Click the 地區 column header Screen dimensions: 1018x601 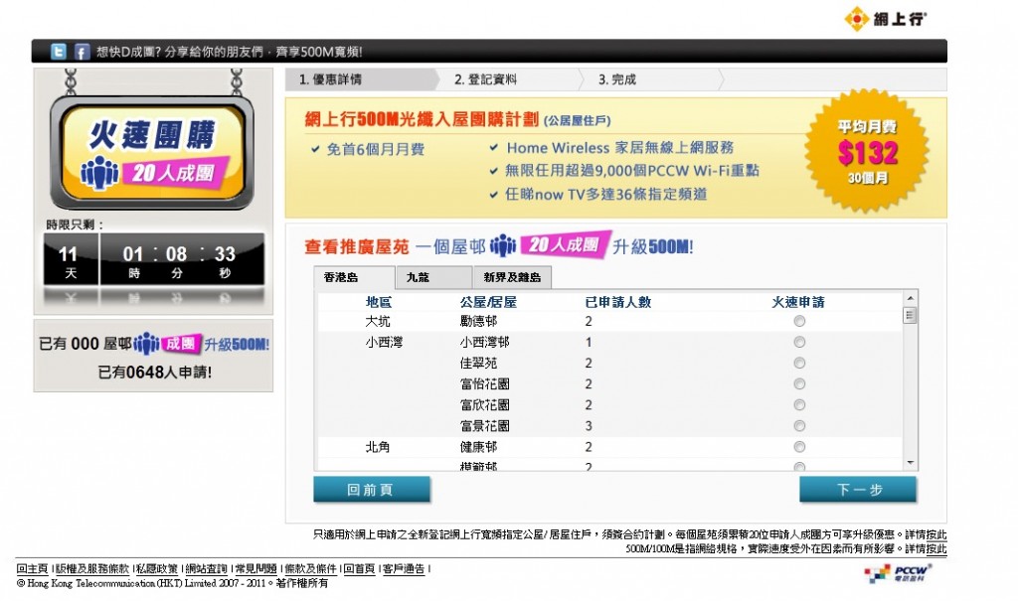pos(379,302)
